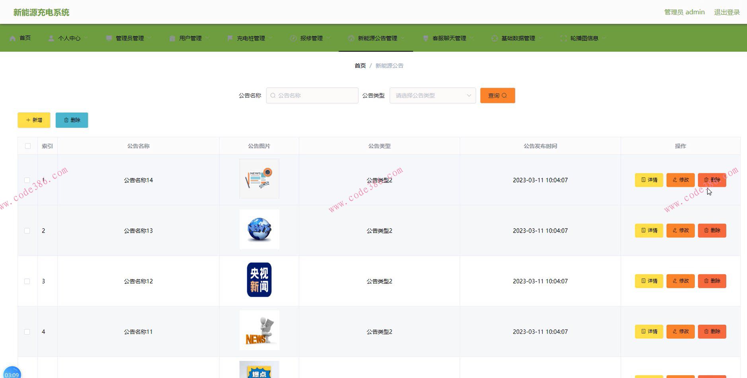The width and height of the screenshot is (747, 378).
Task: Click inside the 公告名称 search field
Action: tap(312, 95)
